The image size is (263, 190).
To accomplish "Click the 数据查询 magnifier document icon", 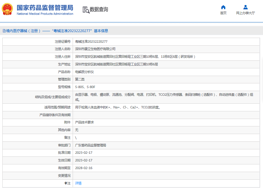I will [86, 9].
